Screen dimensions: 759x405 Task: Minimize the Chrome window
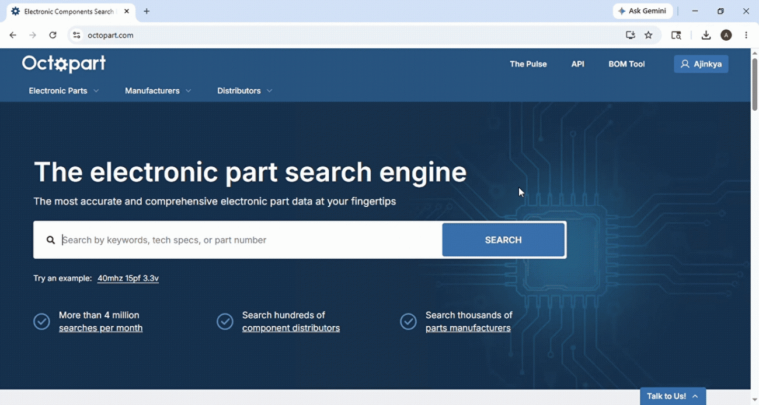pos(695,11)
